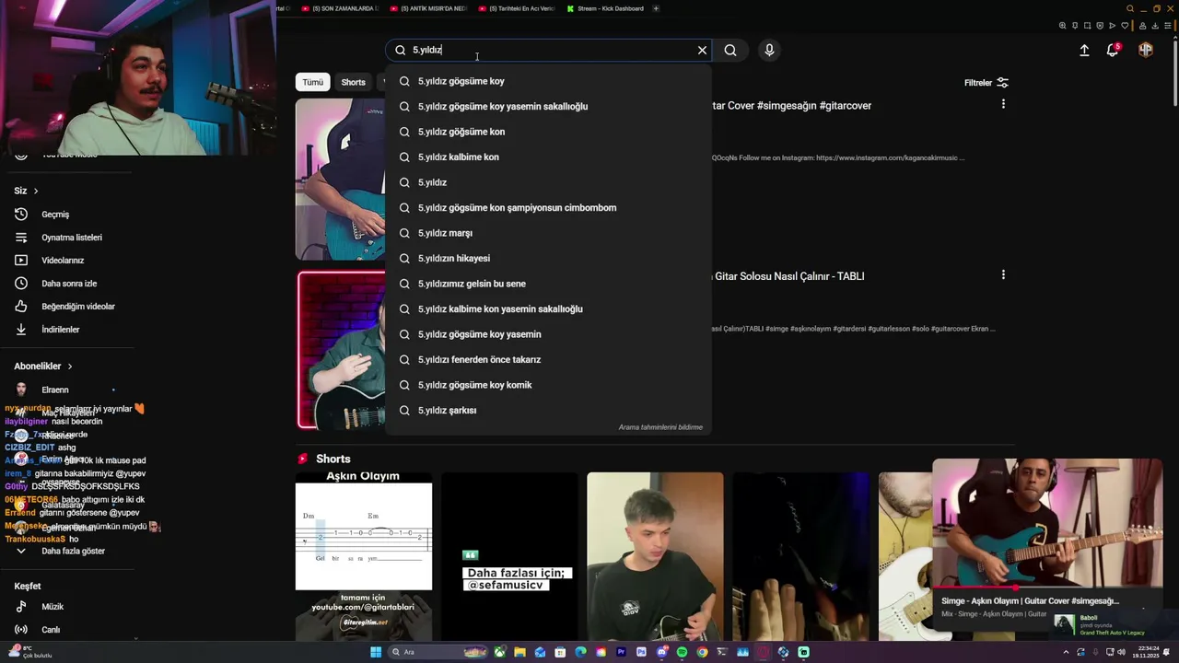The image size is (1179, 663).
Task: Expand the Siz section chevron
Action: pyautogui.click(x=36, y=191)
